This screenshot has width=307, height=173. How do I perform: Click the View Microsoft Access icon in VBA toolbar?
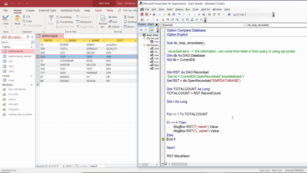(x=142, y=14)
